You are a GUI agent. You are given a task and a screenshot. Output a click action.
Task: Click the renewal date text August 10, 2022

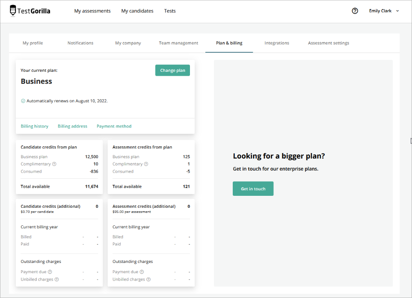pos(91,101)
